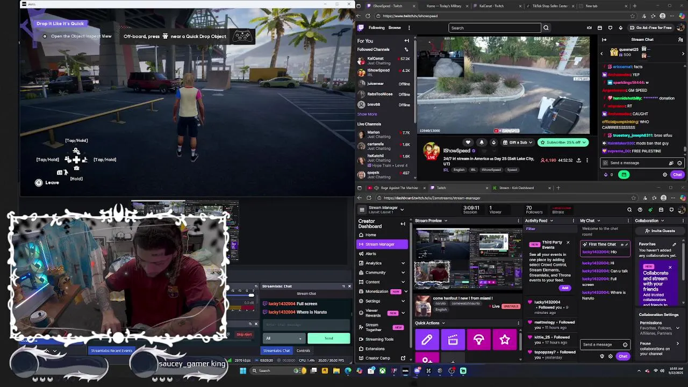Click the parachute Raid Channel quick action

point(478,340)
